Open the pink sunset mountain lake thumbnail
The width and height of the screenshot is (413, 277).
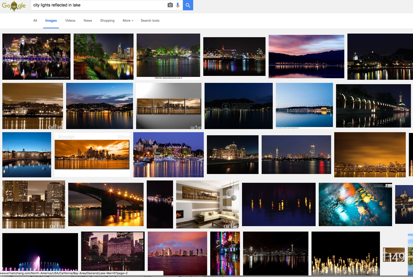click(x=306, y=57)
